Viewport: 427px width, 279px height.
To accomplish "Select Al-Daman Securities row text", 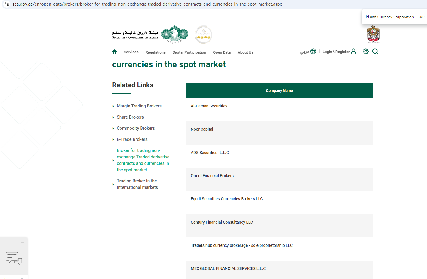I will point(209,106).
